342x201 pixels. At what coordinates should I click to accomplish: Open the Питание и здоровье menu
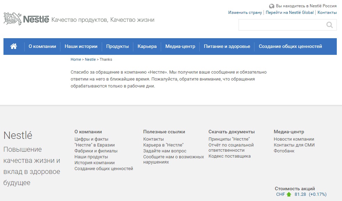click(x=227, y=47)
